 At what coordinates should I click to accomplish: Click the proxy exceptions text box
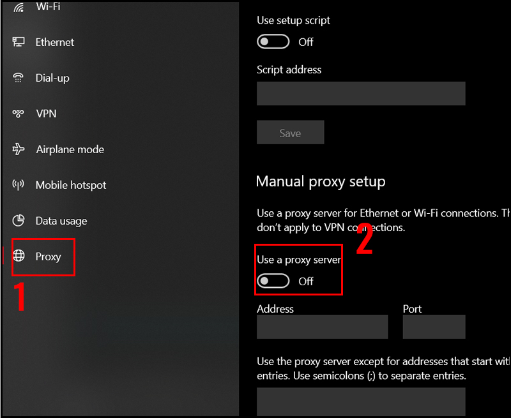[x=361, y=402]
